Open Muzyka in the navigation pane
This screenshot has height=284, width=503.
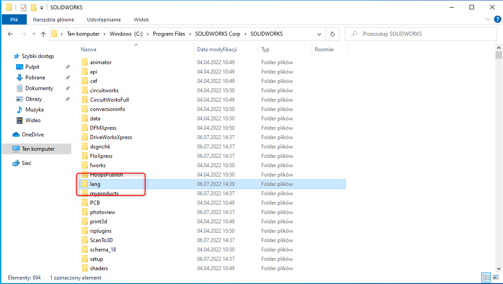point(34,109)
